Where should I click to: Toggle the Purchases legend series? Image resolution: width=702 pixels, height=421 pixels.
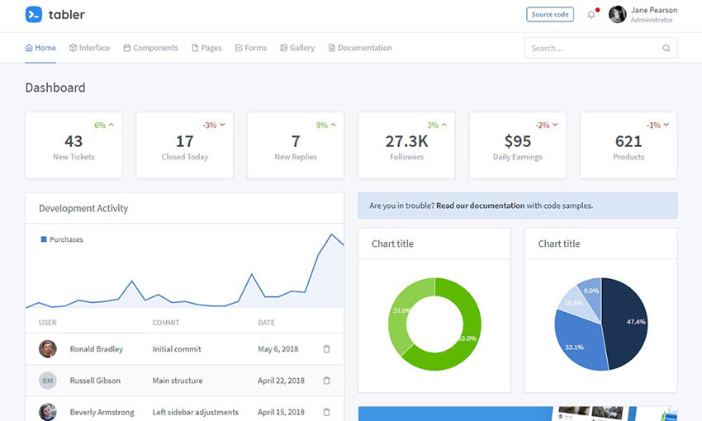[62, 239]
